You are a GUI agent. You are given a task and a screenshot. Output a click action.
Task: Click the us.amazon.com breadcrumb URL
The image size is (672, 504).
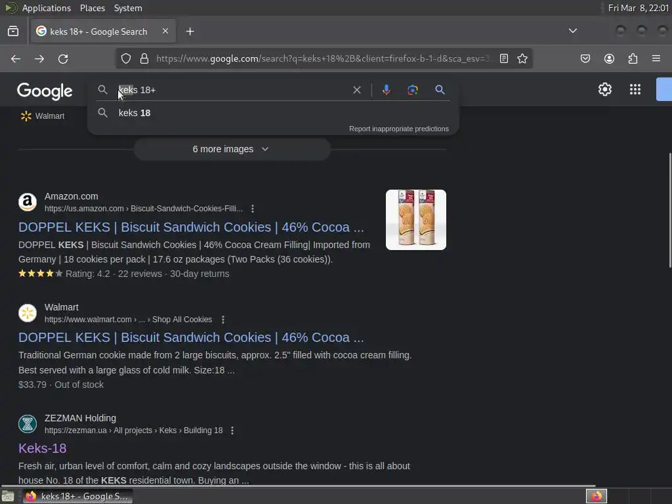click(x=144, y=209)
